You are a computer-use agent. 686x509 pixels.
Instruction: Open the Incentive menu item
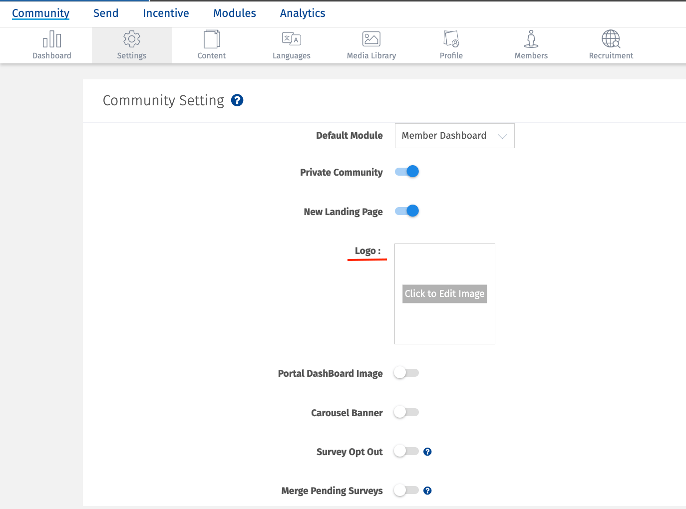click(165, 13)
